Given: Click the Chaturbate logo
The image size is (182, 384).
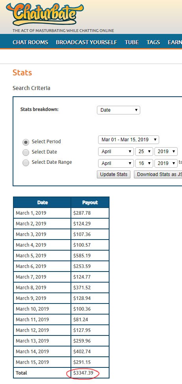Looking at the screenshot, I should tap(45, 14).
